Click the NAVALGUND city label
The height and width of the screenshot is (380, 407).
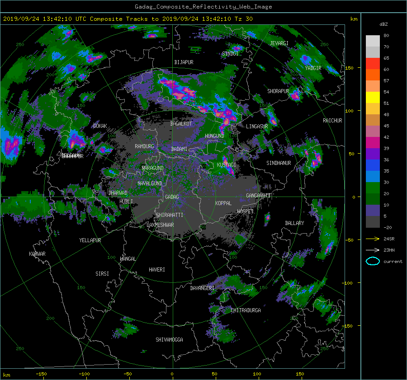point(150,183)
